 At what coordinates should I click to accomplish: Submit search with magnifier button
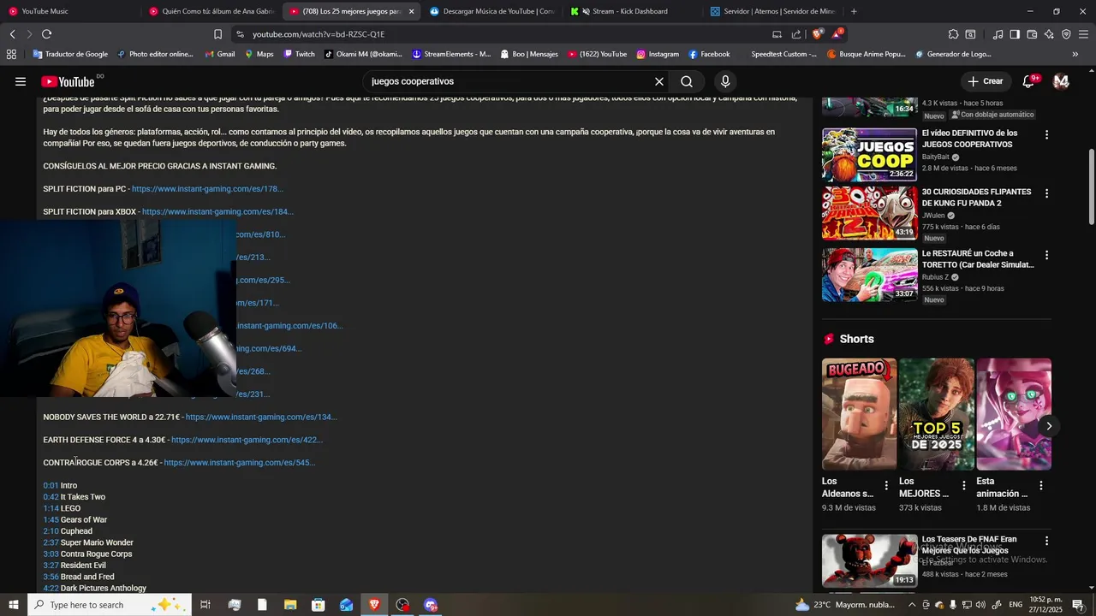(x=687, y=81)
